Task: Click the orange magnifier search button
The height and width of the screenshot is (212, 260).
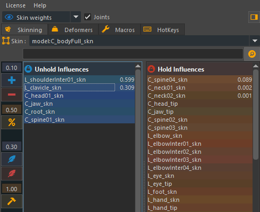Action: point(252,54)
